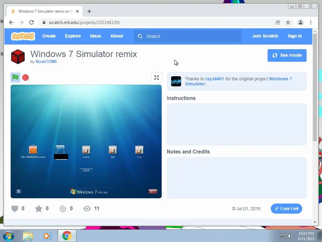Open Chrome profile avatar icon
The height and width of the screenshot is (242, 322).
click(x=300, y=22)
